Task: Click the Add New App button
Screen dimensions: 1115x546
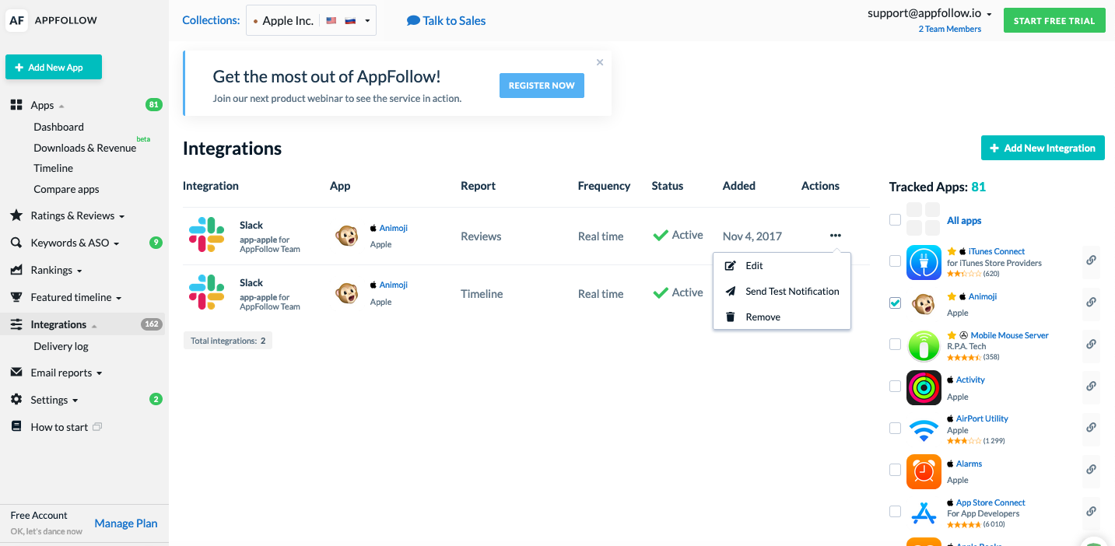Action: coord(54,67)
